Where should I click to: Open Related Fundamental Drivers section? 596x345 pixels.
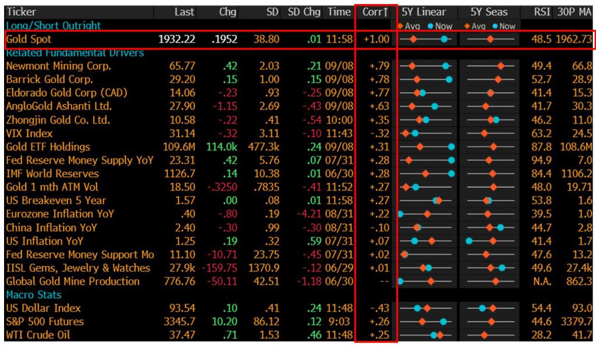(75, 53)
